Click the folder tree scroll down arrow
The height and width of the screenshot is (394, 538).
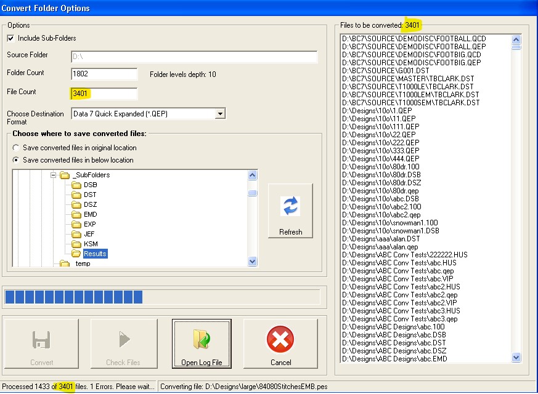tap(253, 262)
